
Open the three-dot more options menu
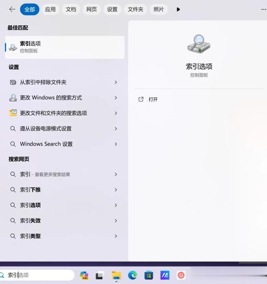coord(264,10)
